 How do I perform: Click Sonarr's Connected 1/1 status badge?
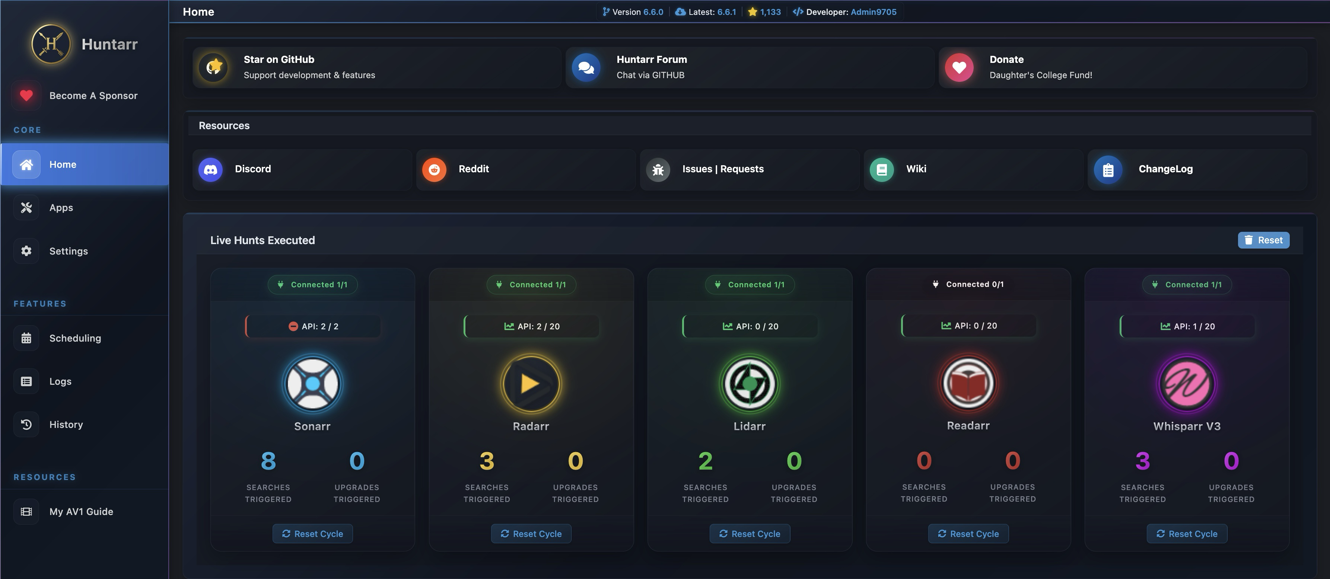(x=312, y=284)
